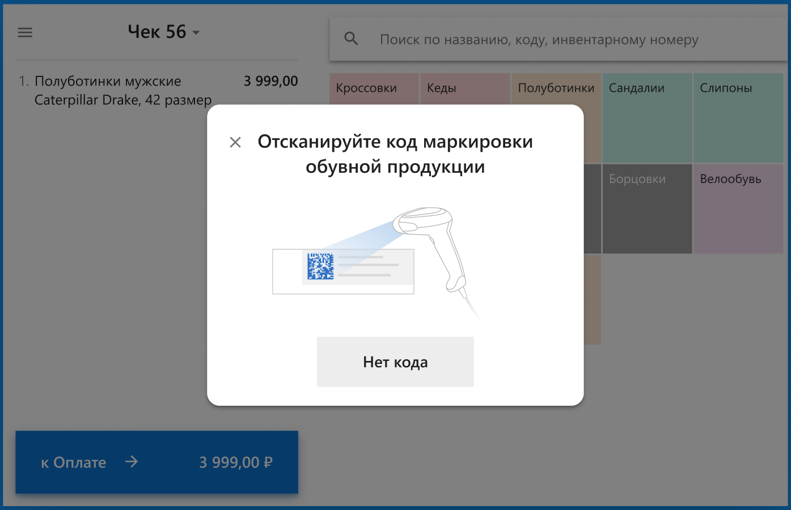Click the blue data matrix code image

point(320,266)
